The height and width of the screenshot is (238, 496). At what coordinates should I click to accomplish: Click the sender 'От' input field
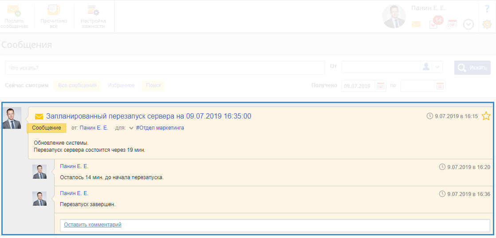pyautogui.click(x=381, y=67)
